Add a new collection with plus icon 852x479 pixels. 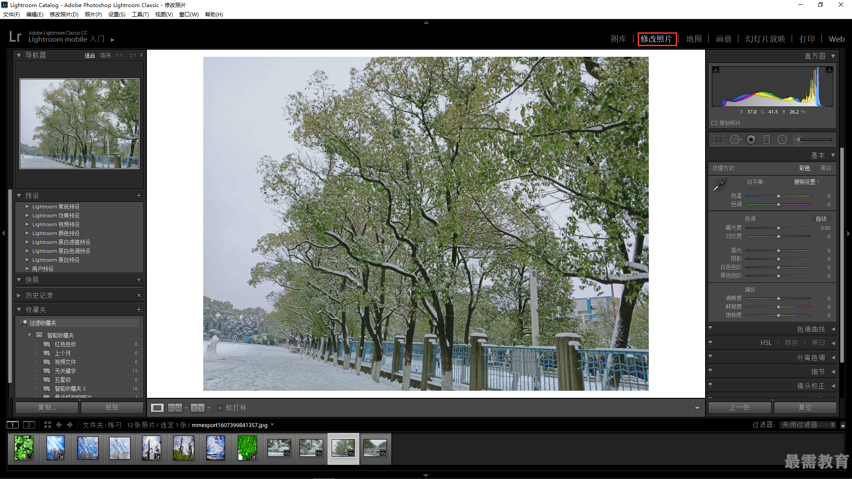(x=139, y=310)
